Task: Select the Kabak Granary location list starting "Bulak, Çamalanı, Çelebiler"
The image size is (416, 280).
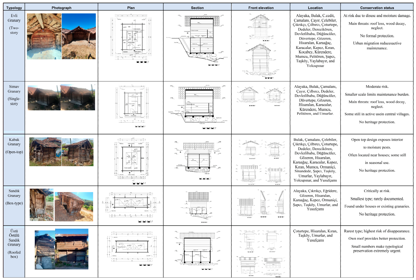Action: (x=315, y=160)
